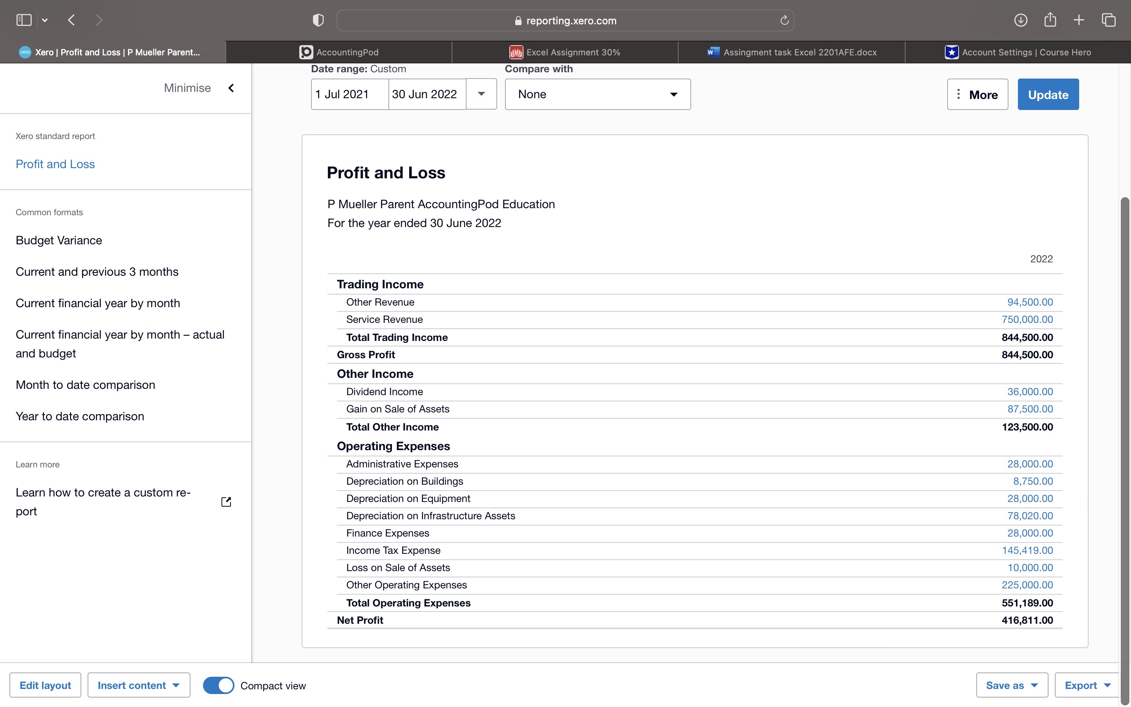
Task: Collapse the sidebar using the Minimise chevron
Action: 231,88
